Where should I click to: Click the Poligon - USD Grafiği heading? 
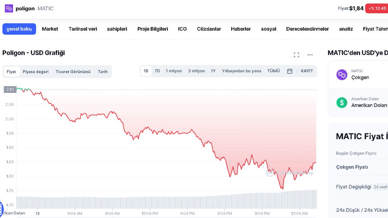pos(34,53)
